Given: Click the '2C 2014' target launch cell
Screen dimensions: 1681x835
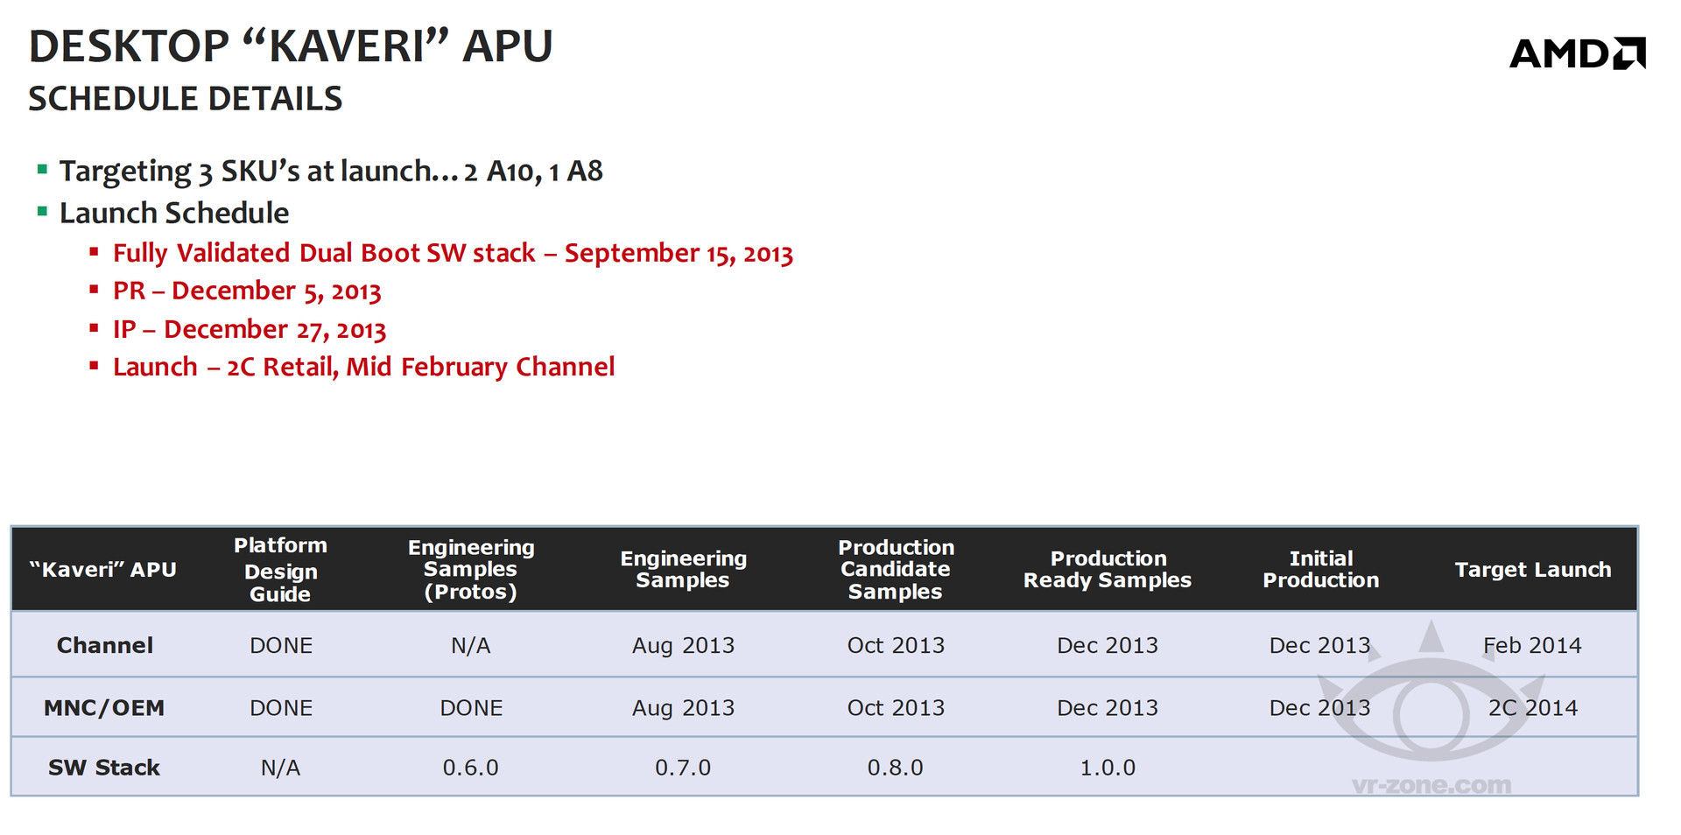Looking at the screenshot, I should (x=1533, y=707).
